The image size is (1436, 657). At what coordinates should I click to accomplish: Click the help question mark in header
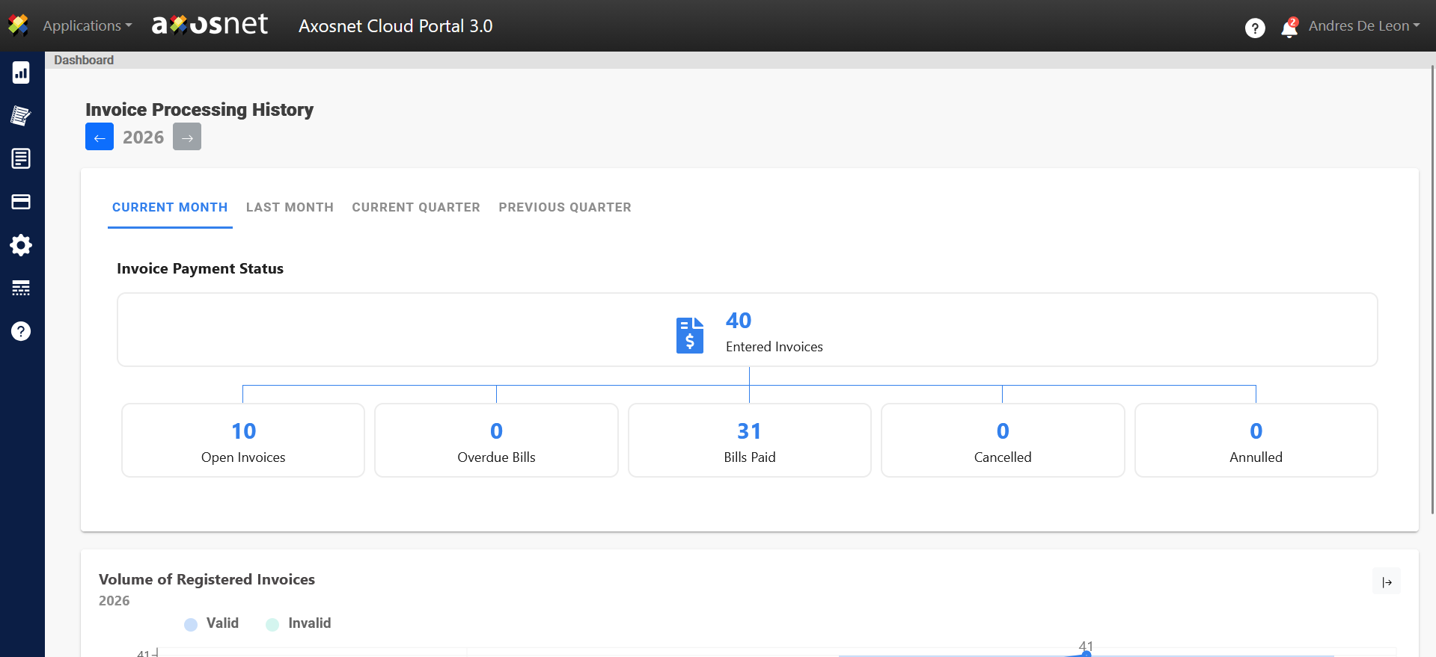point(1255,28)
